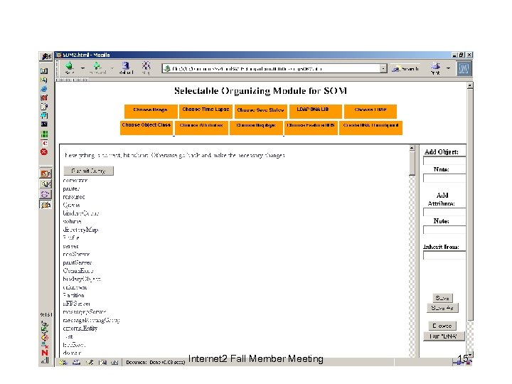Select the LDAP DNA LIB tab
This screenshot has height=384, width=512.
tap(316, 112)
